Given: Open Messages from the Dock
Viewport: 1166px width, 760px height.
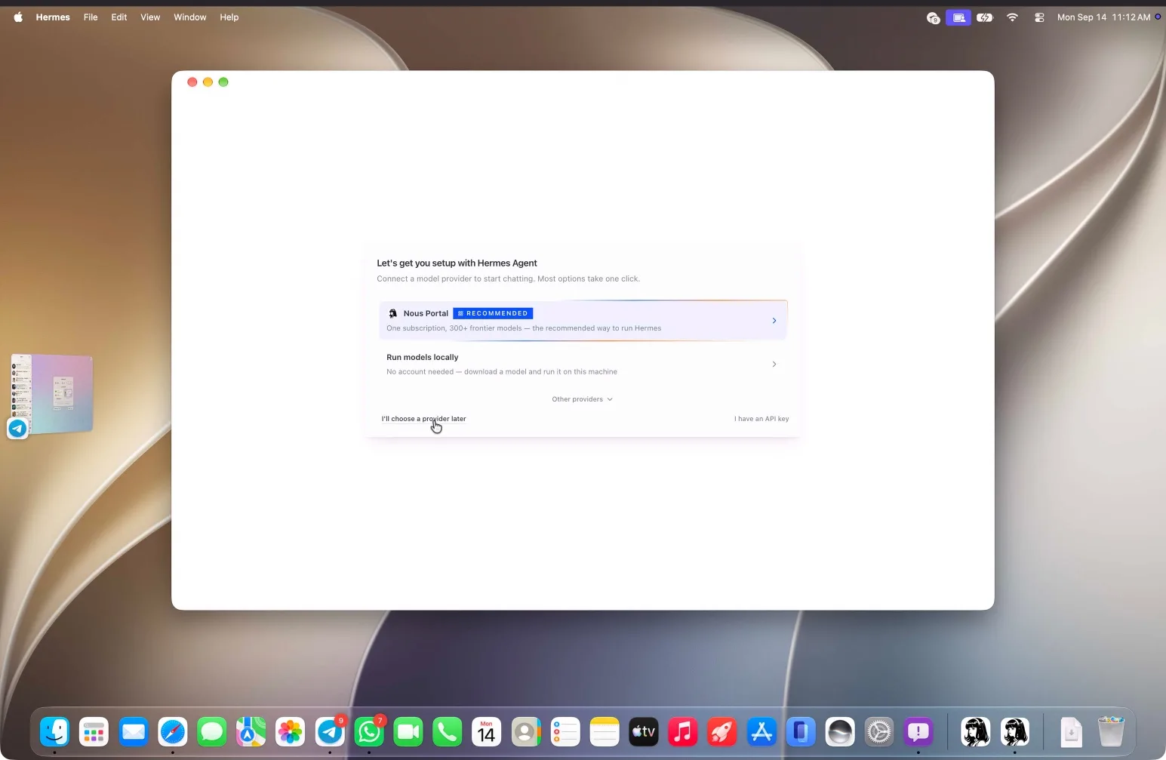Looking at the screenshot, I should pyautogui.click(x=212, y=731).
